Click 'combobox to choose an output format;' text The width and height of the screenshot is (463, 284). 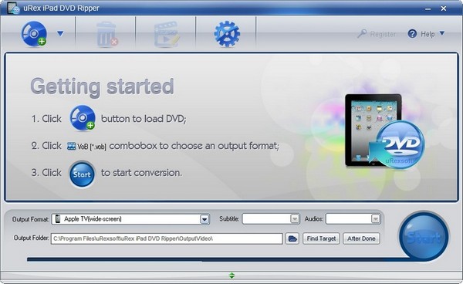tap(194, 146)
